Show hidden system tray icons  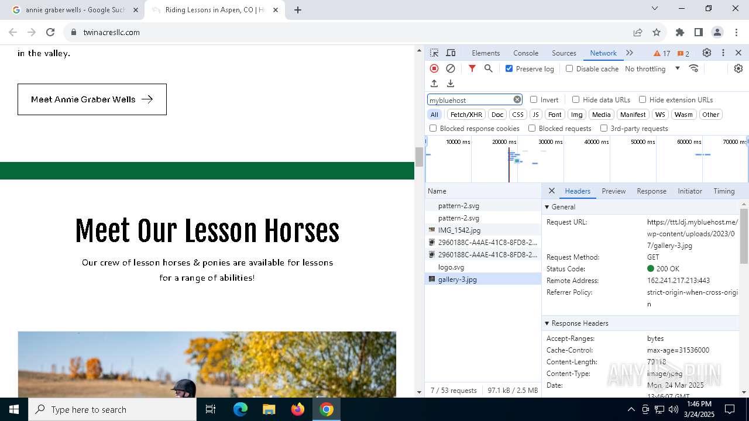point(631,409)
